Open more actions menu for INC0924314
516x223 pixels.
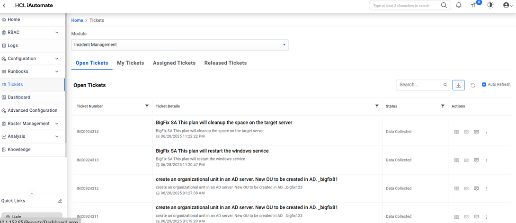tap(486, 132)
